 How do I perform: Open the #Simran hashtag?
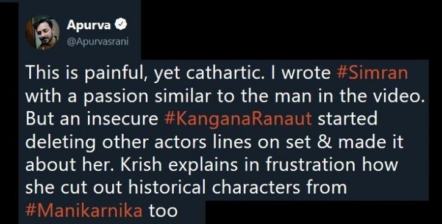pyautogui.click(x=372, y=74)
